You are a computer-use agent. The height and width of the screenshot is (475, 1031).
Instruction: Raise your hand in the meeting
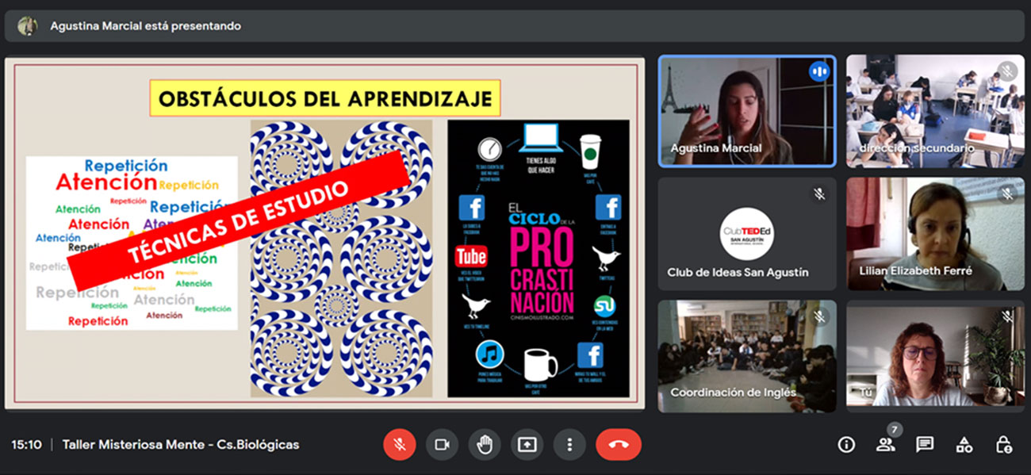tap(485, 445)
